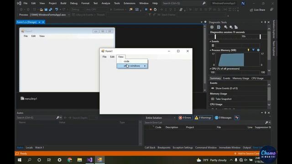Restart debugging session icon

(x=155, y=10)
